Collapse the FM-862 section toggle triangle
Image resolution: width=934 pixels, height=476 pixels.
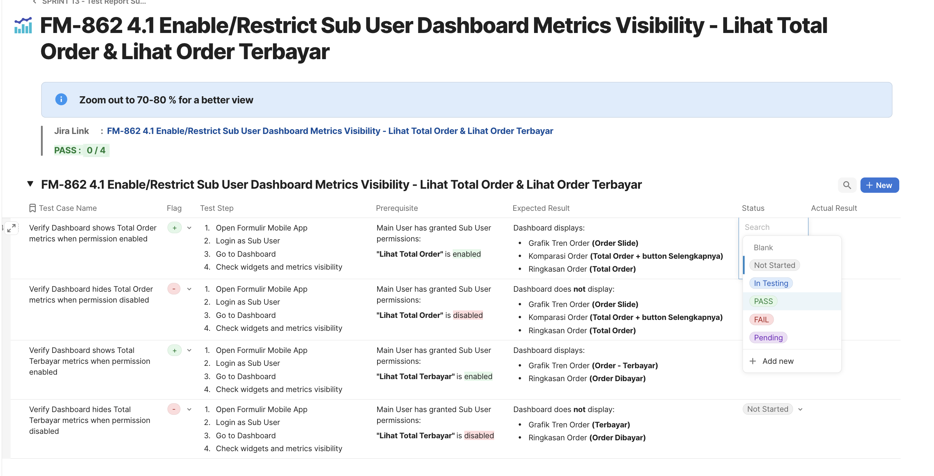coord(30,184)
